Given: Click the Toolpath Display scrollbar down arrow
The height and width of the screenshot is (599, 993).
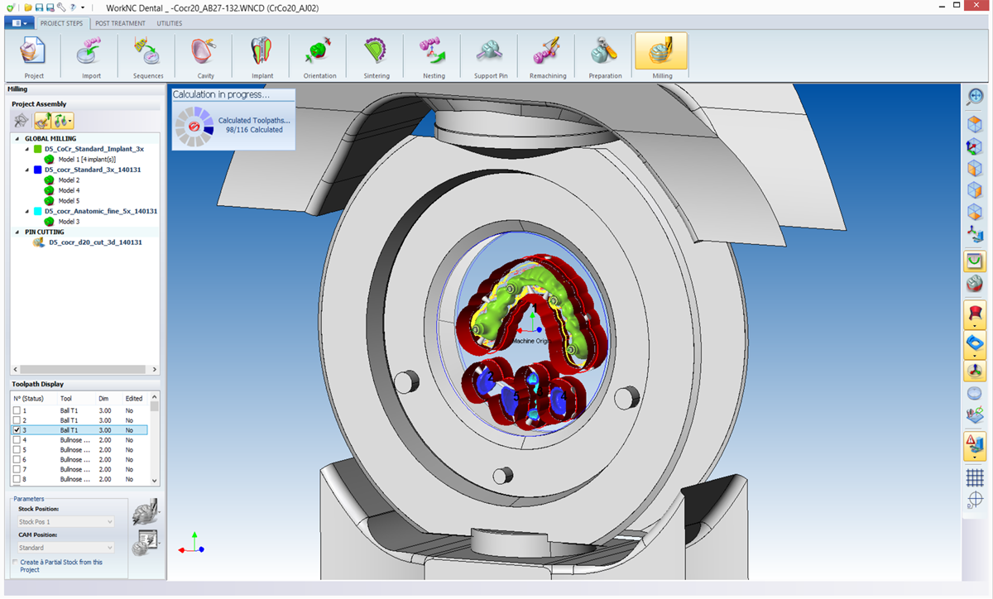Looking at the screenshot, I should tap(154, 481).
